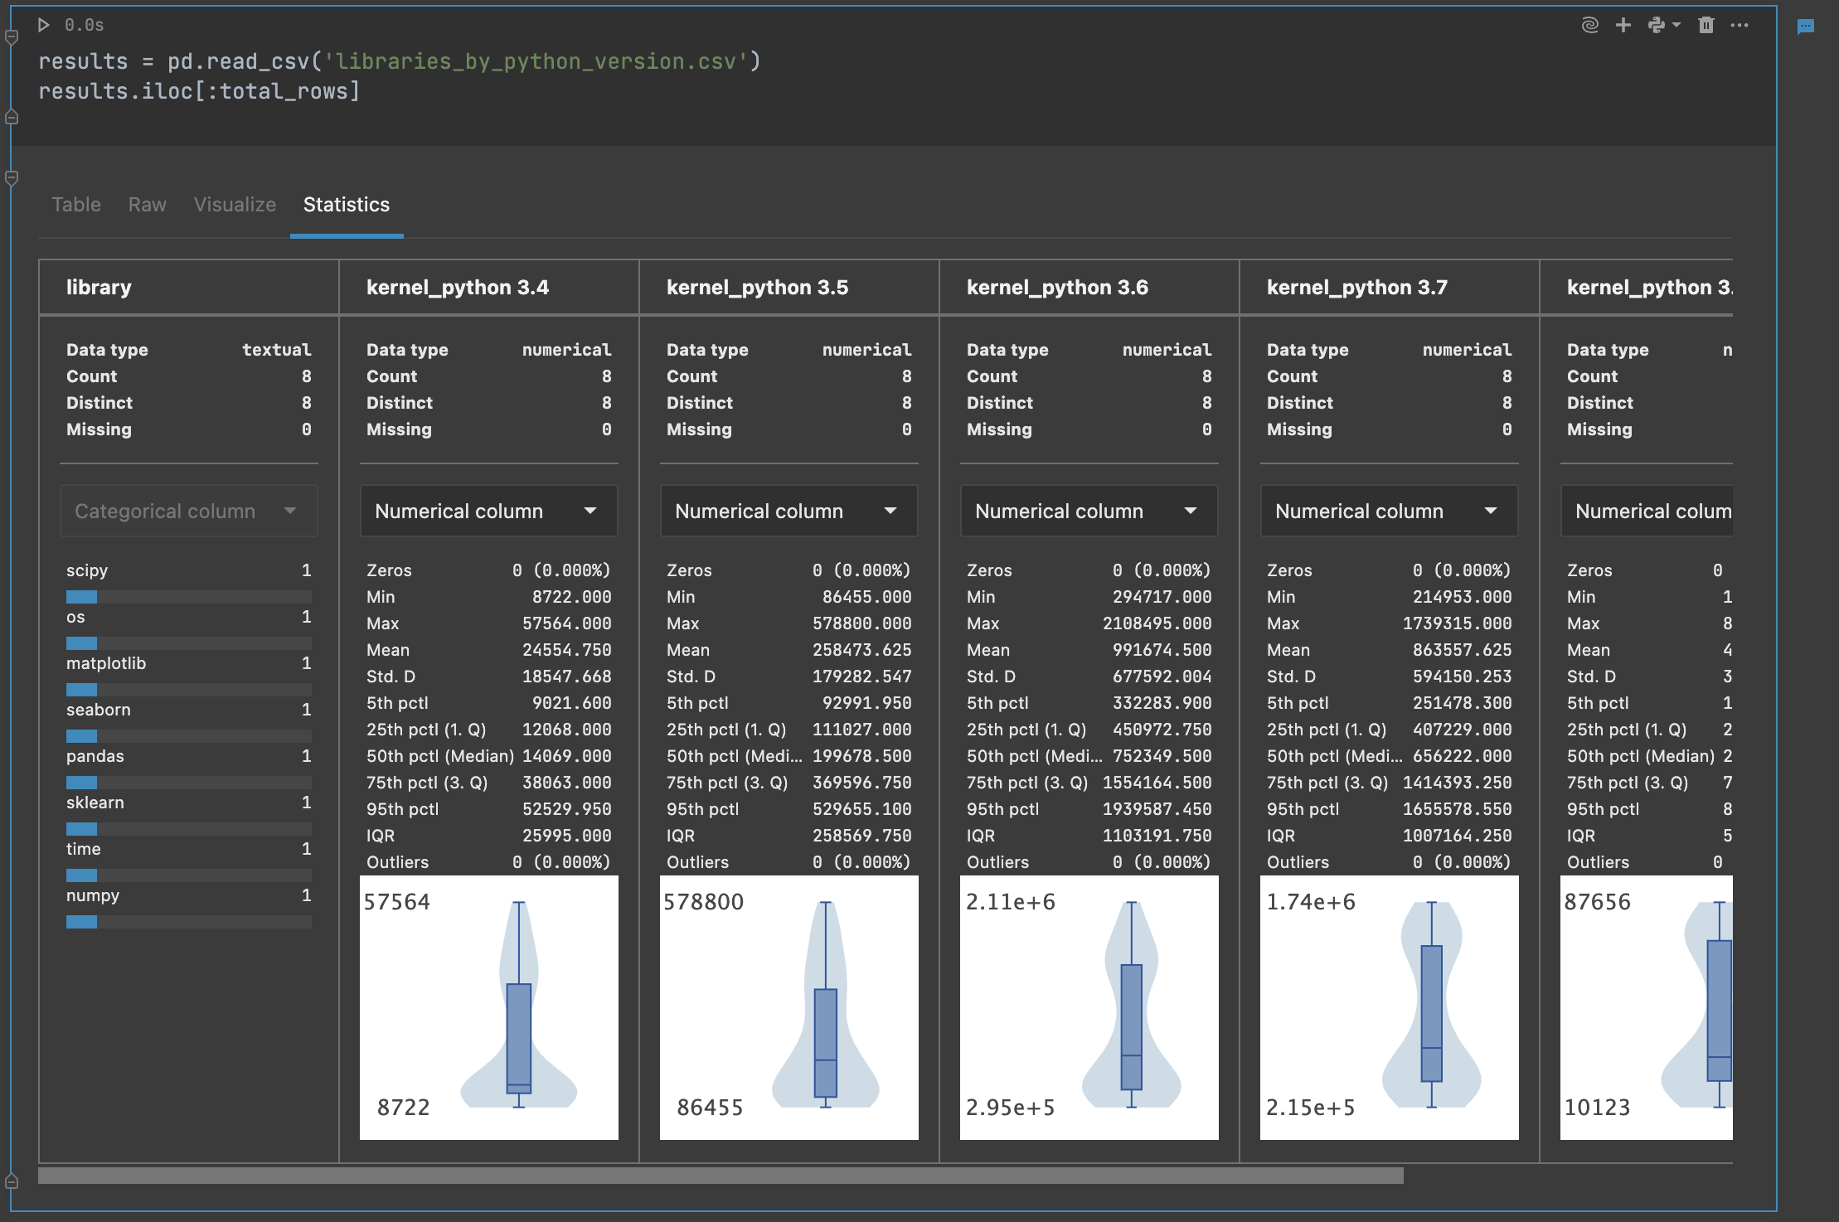
Task: Open Numerical column dropdown for kernel_python 3.4
Action: (488, 511)
